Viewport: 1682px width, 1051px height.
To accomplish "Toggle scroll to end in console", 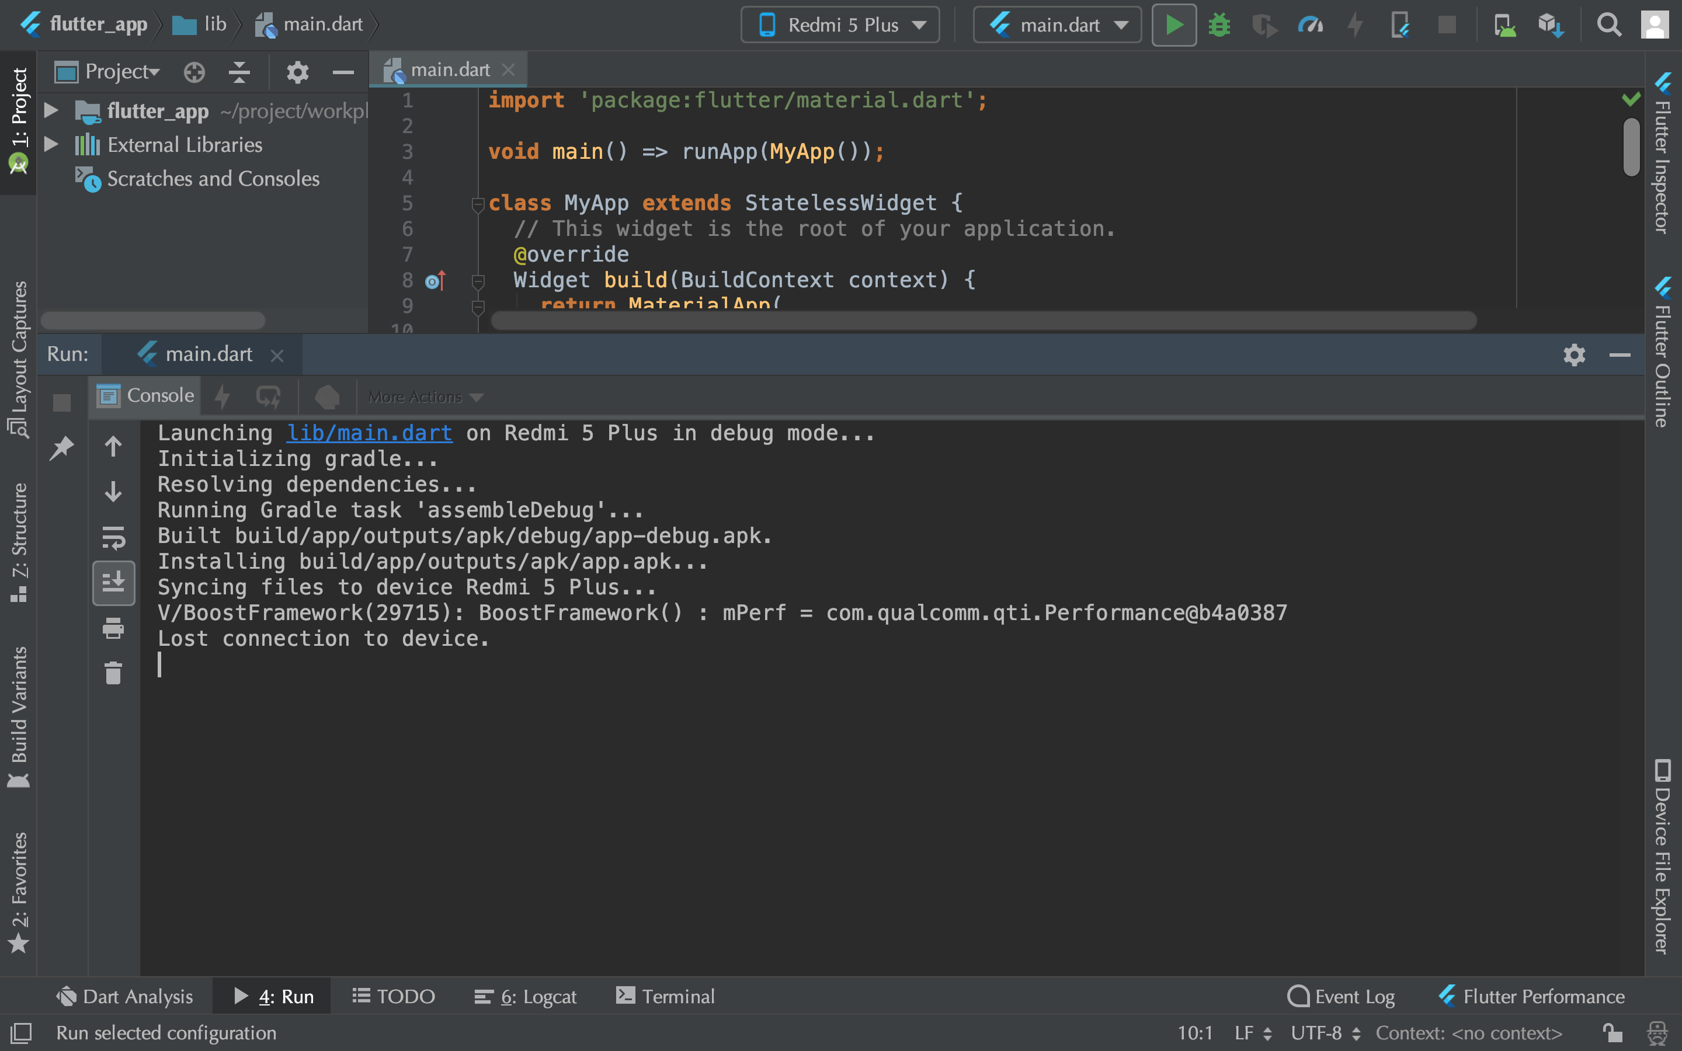I will 113,583.
